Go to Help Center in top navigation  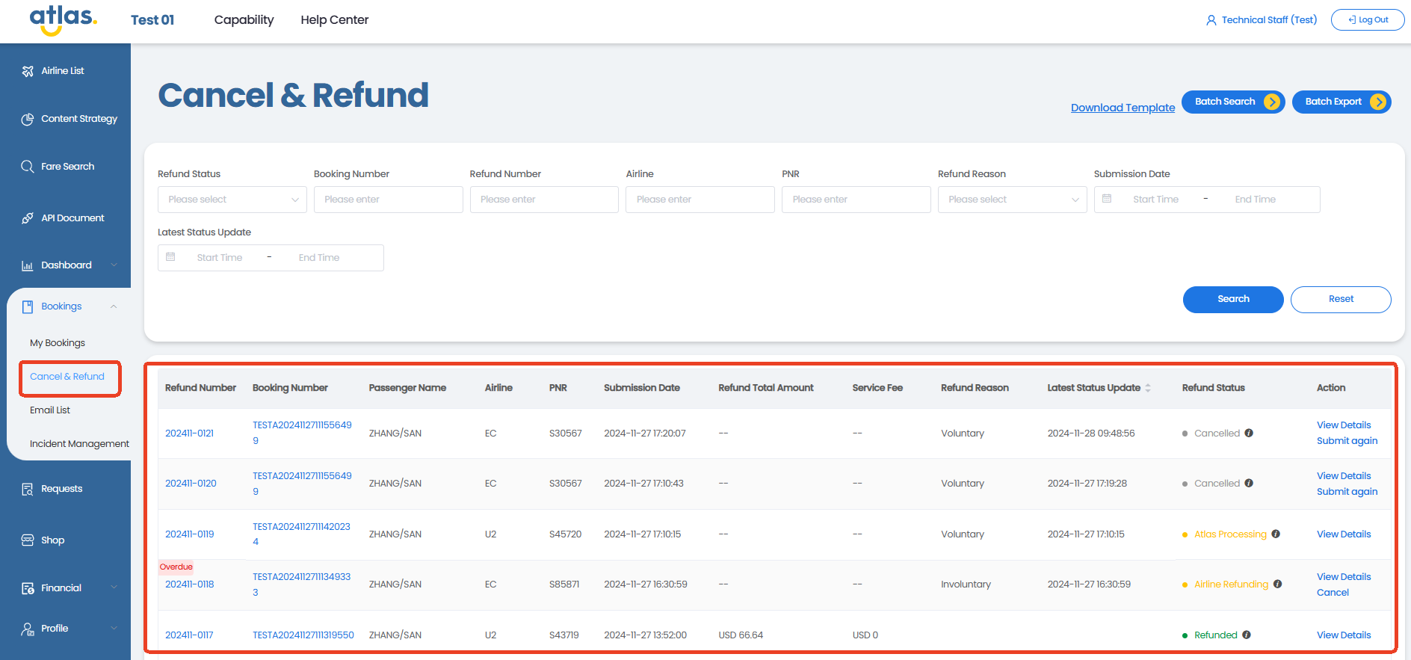click(334, 20)
